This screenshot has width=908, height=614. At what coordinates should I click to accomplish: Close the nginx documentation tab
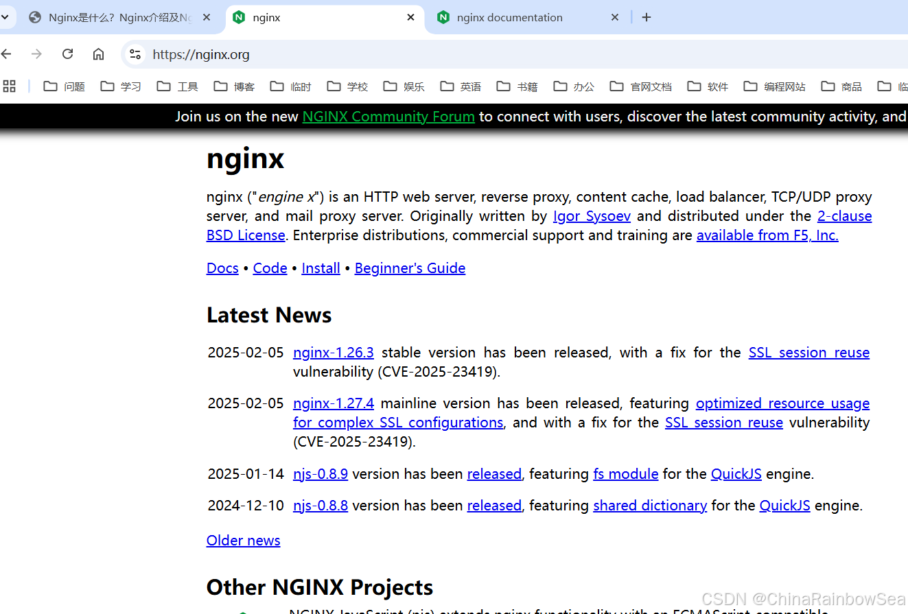click(x=615, y=17)
